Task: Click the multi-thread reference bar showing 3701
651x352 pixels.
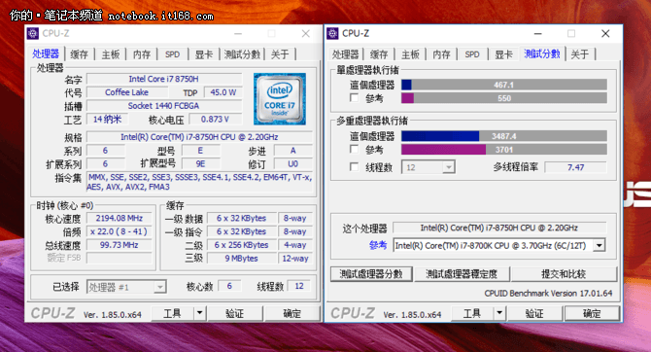Action: point(504,149)
